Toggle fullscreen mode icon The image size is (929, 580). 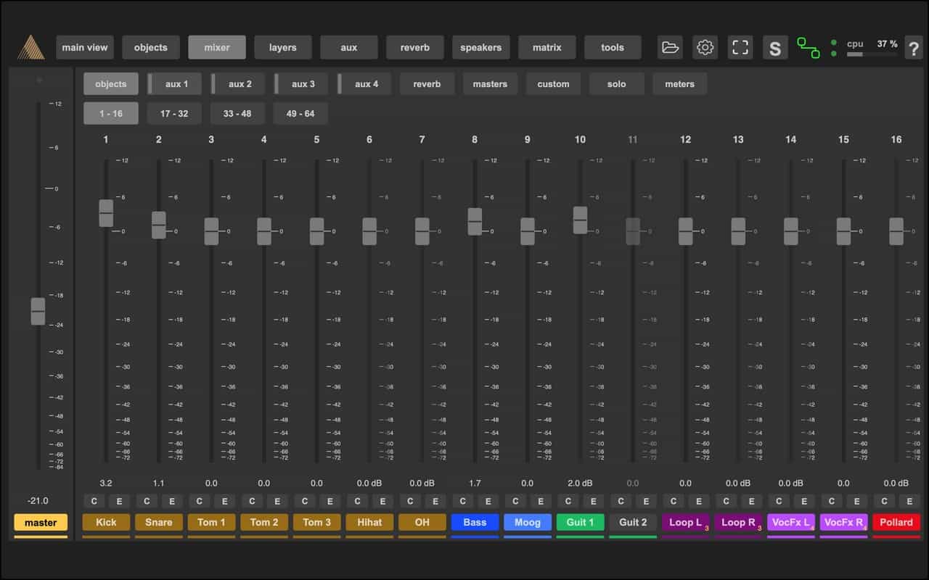(x=740, y=48)
